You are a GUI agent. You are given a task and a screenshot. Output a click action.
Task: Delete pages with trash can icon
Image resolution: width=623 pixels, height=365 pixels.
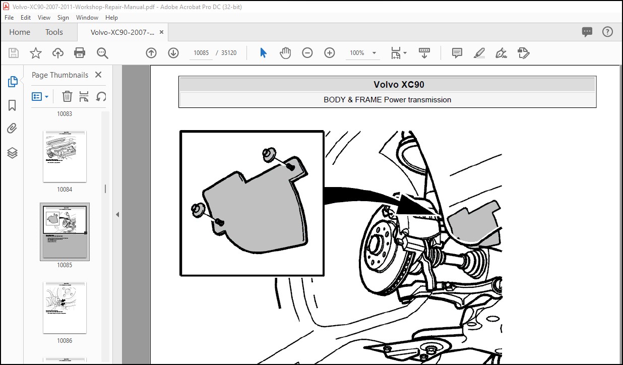67,96
